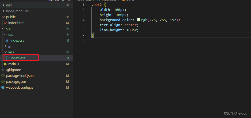This screenshot has height=118, width=251.
Task: Click the U status badge on index.less
Action: tap(68, 58)
